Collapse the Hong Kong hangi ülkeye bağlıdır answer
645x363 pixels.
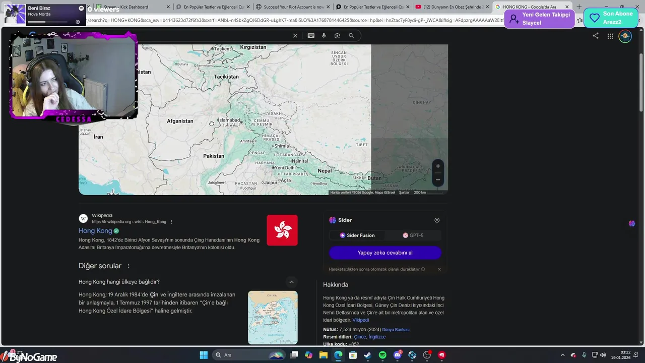291,282
